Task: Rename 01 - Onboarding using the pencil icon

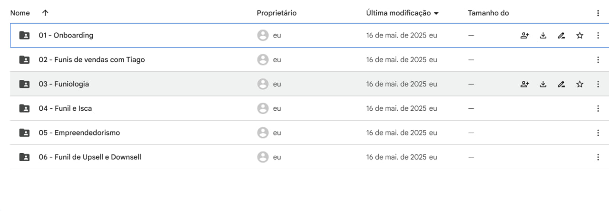Action: pos(561,35)
